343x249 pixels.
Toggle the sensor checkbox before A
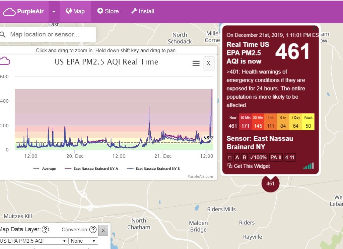[230, 157]
